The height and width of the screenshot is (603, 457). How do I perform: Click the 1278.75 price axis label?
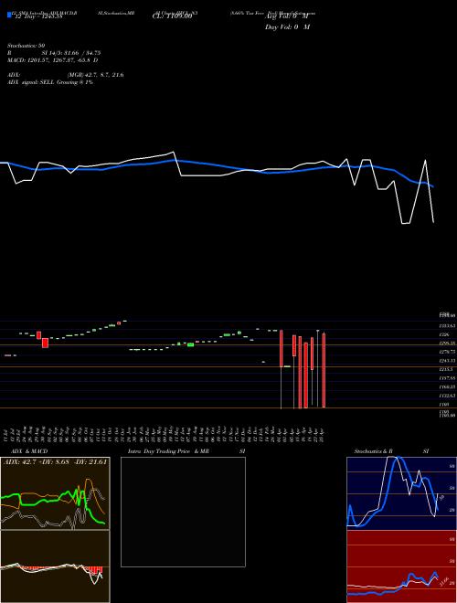(447, 352)
